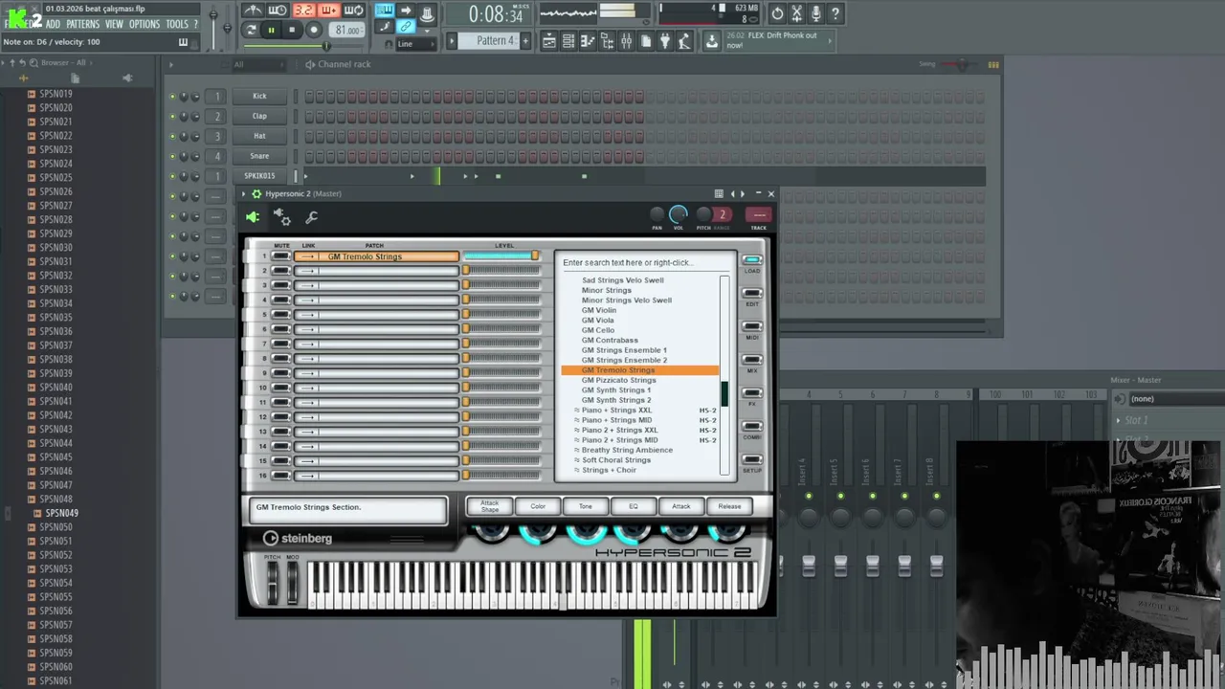1225x689 pixels.
Task: Click the channel rack Swing slider
Action: coord(960,64)
